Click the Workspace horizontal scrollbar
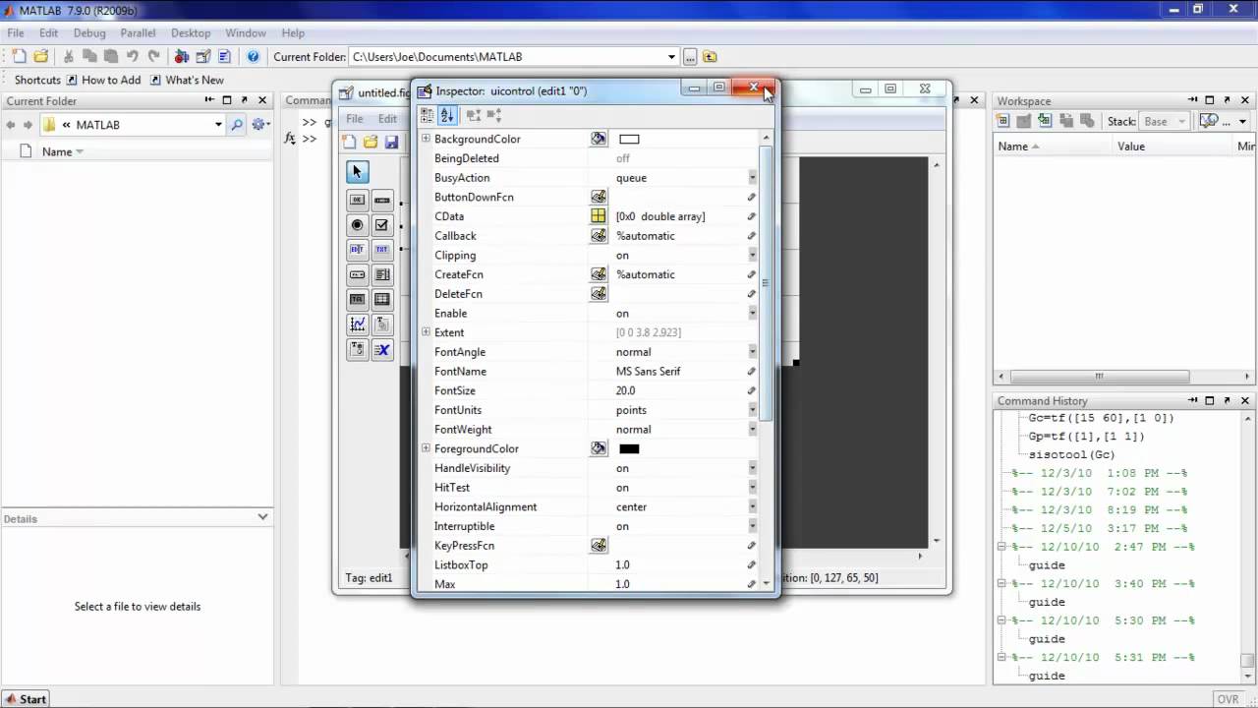The height and width of the screenshot is (708, 1258). pyautogui.click(x=1100, y=377)
